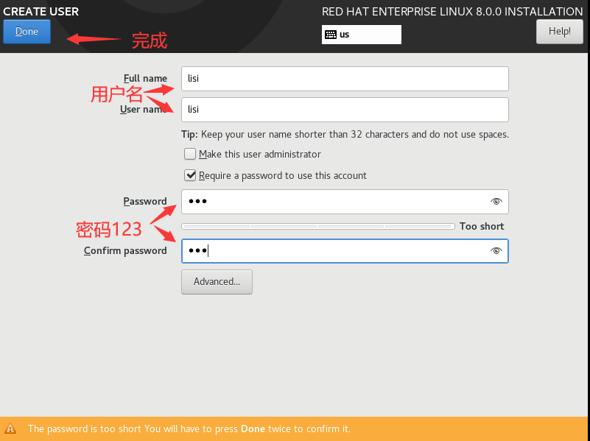590x441 pixels.
Task: Reveal Password field with eye icon
Action: click(496, 202)
